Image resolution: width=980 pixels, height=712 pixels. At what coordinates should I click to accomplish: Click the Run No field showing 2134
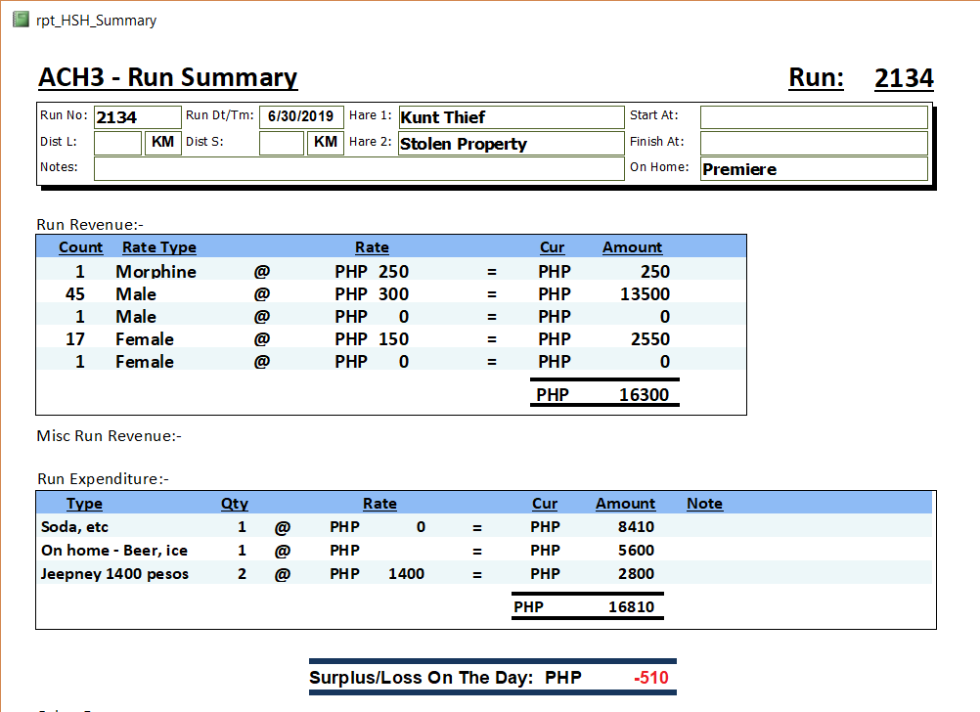[138, 117]
